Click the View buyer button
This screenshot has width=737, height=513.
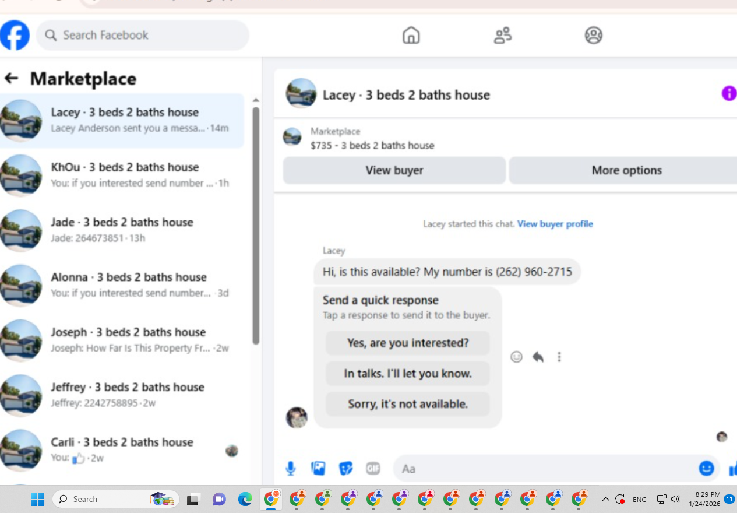click(394, 170)
